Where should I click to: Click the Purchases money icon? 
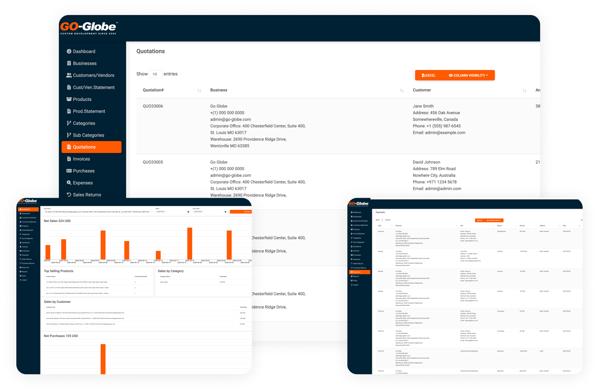point(69,171)
